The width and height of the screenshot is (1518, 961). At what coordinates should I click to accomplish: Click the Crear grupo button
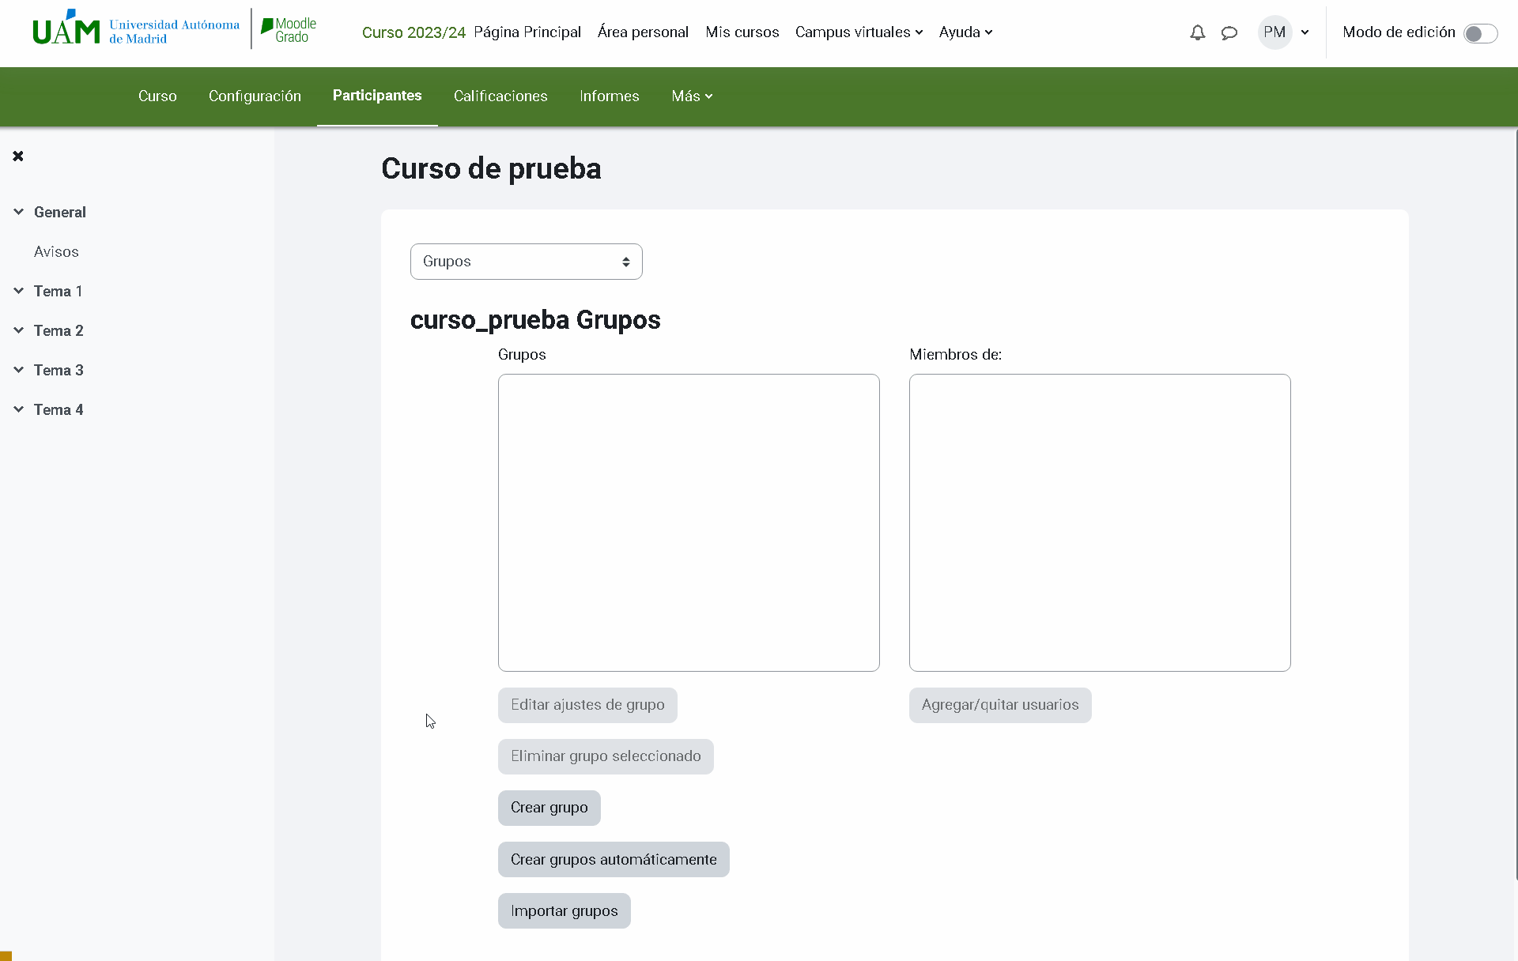coord(549,808)
